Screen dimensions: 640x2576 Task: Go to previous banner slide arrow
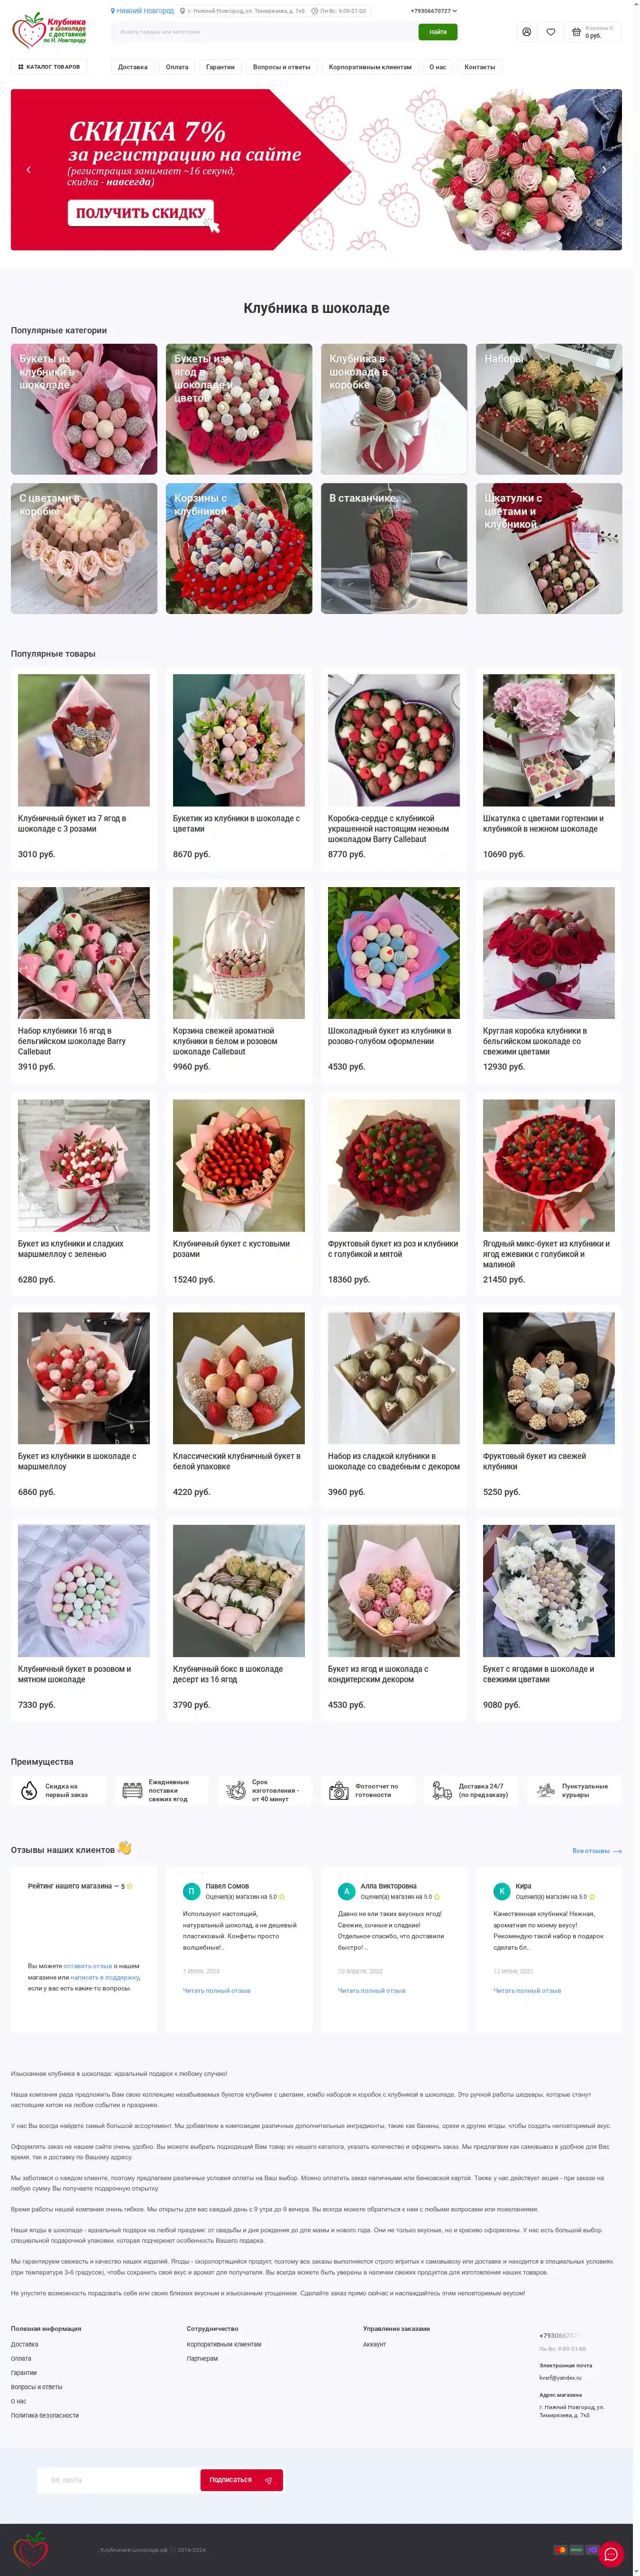[x=28, y=170]
